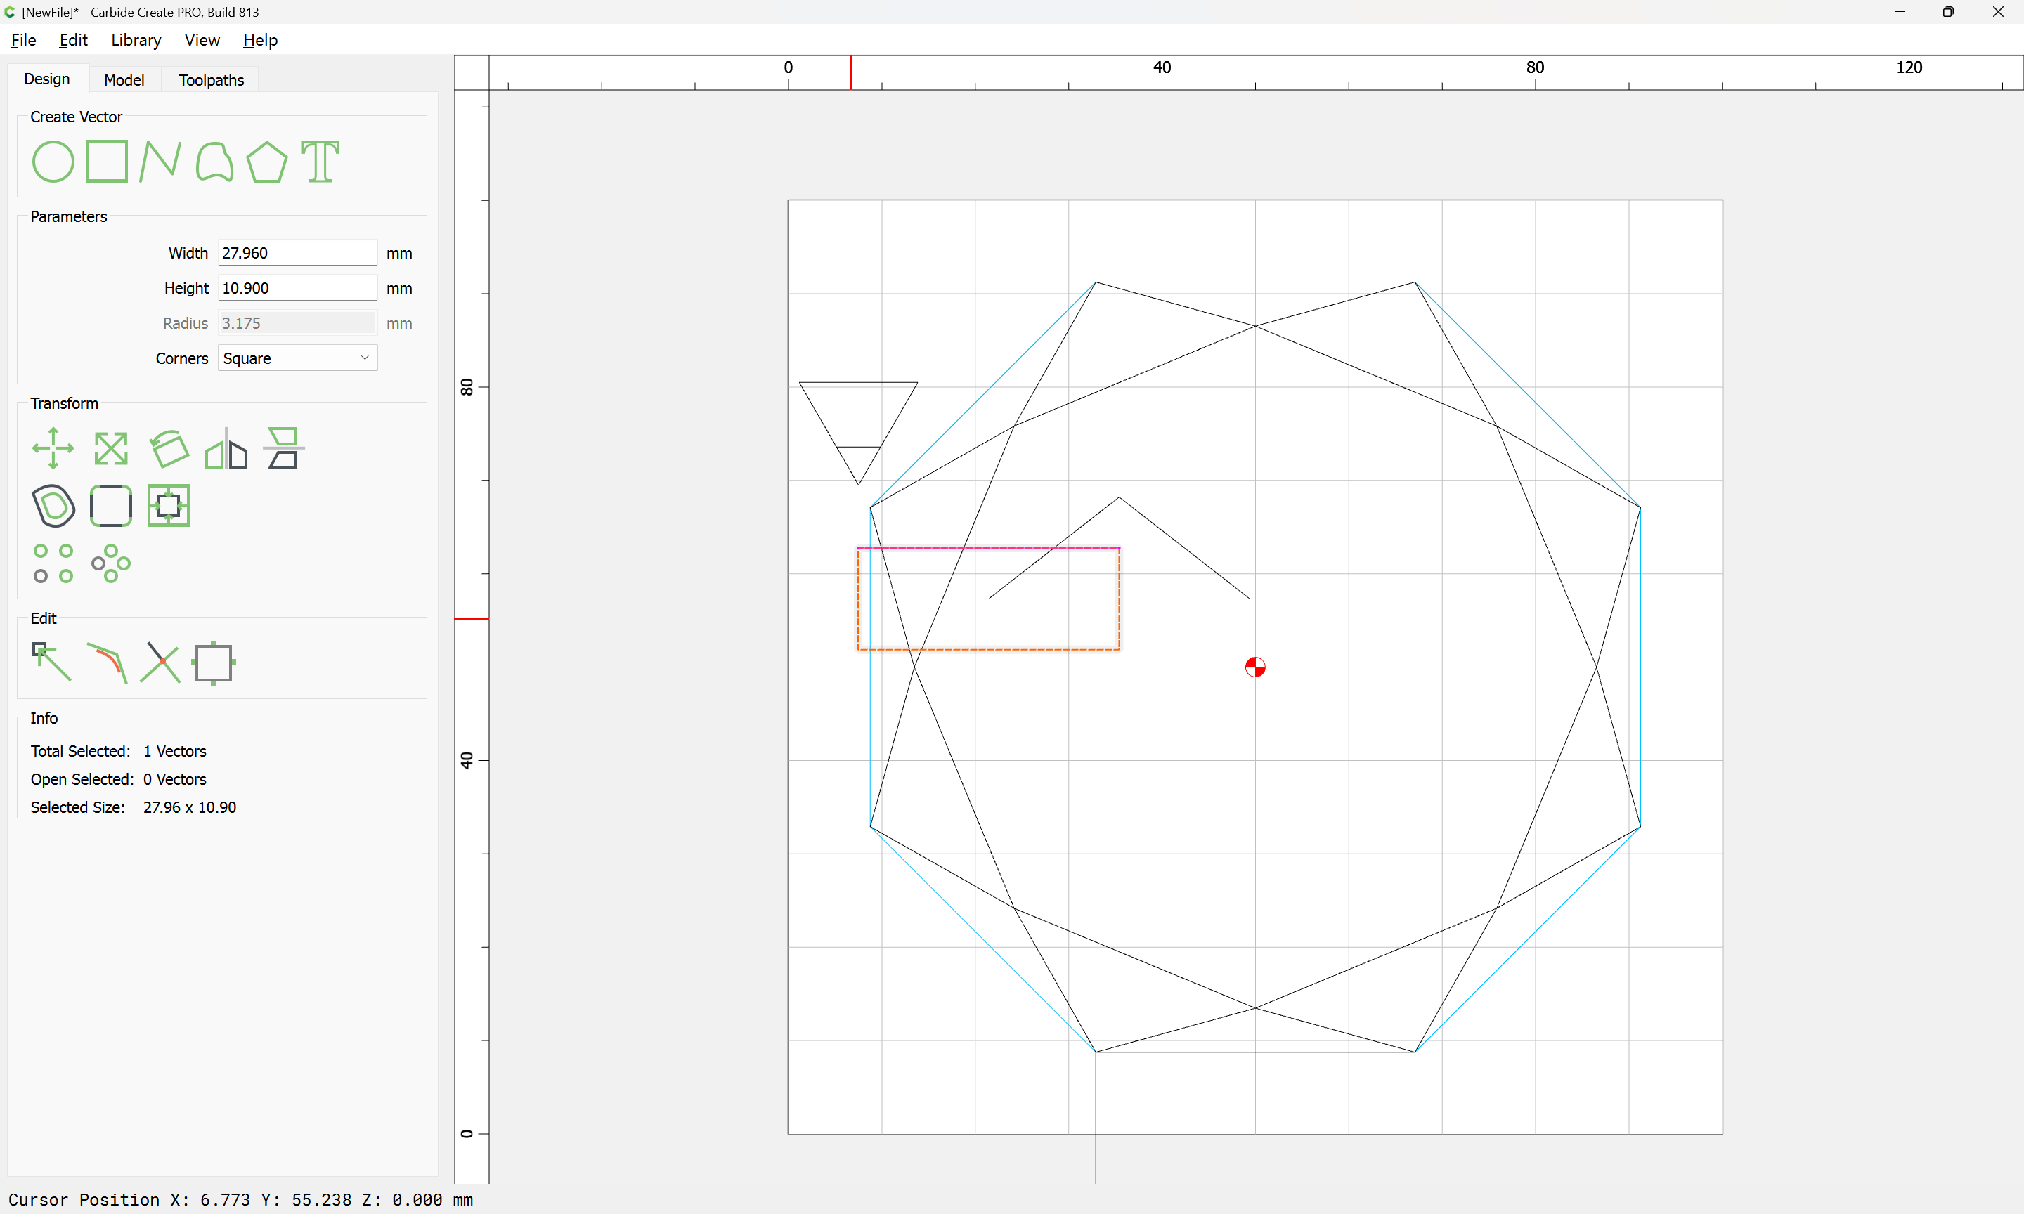2024x1214 pixels.
Task: Activate the Rotate tool
Action: click(169, 448)
